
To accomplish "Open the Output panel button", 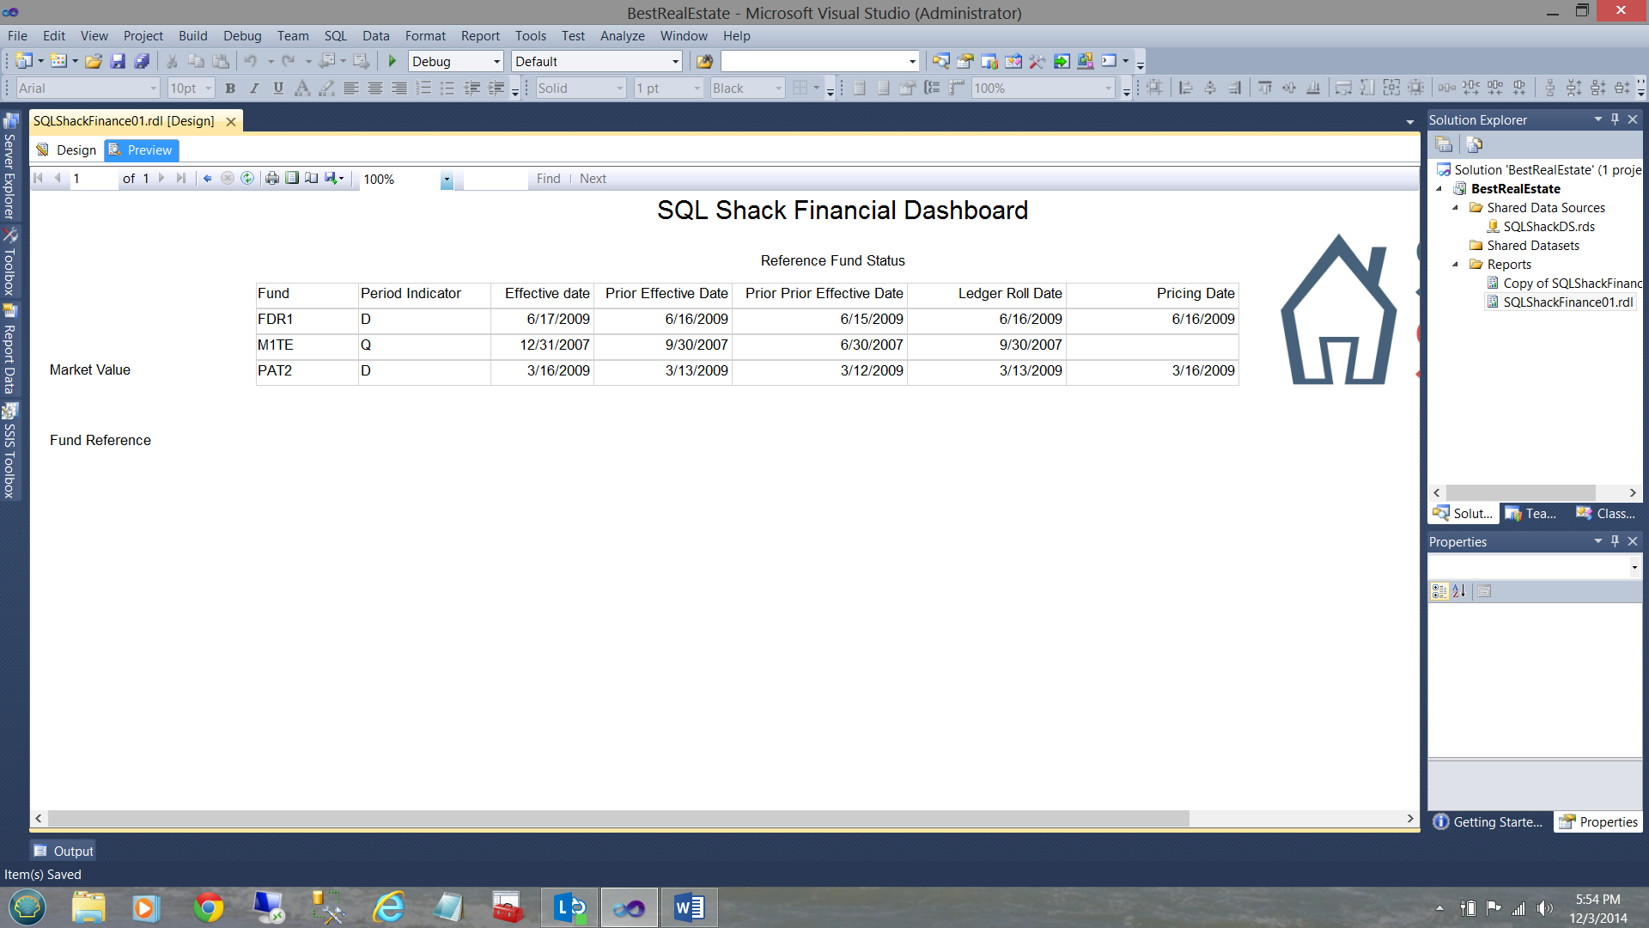I will pyautogui.click(x=63, y=851).
